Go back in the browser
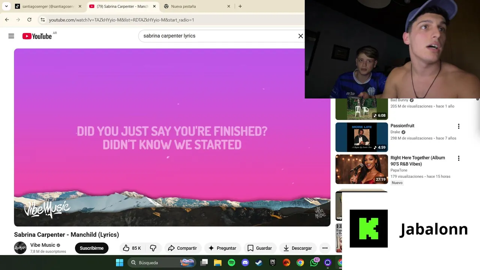Screen dimensions: 480x270 (7, 19)
